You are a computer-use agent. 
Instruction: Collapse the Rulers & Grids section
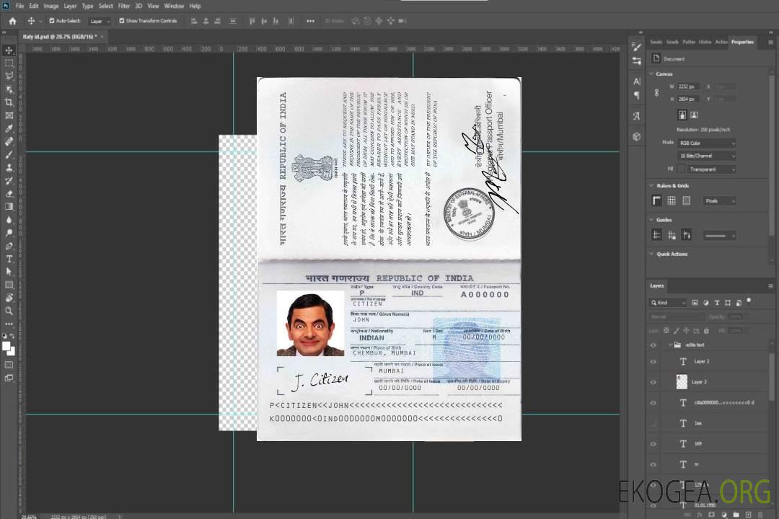tap(651, 186)
